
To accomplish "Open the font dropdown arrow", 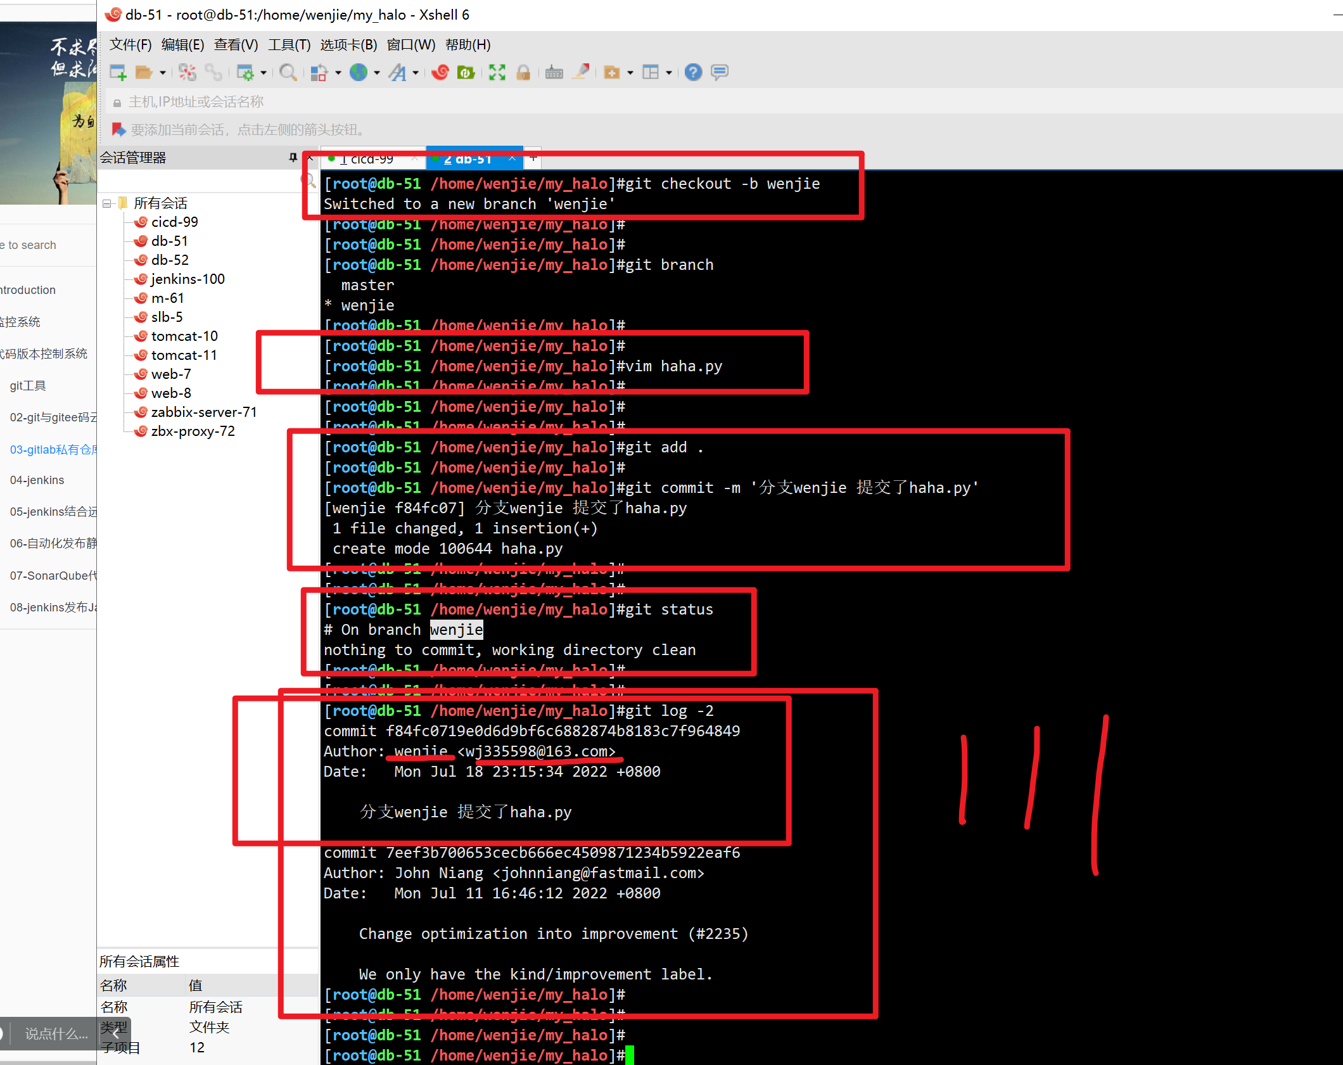I will tap(416, 73).
